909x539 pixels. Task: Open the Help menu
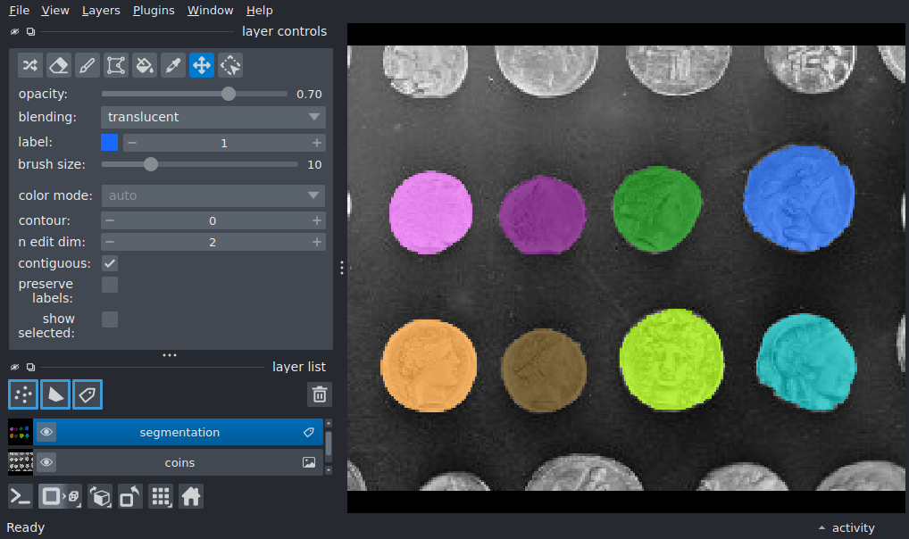click(x=259, y=11)
